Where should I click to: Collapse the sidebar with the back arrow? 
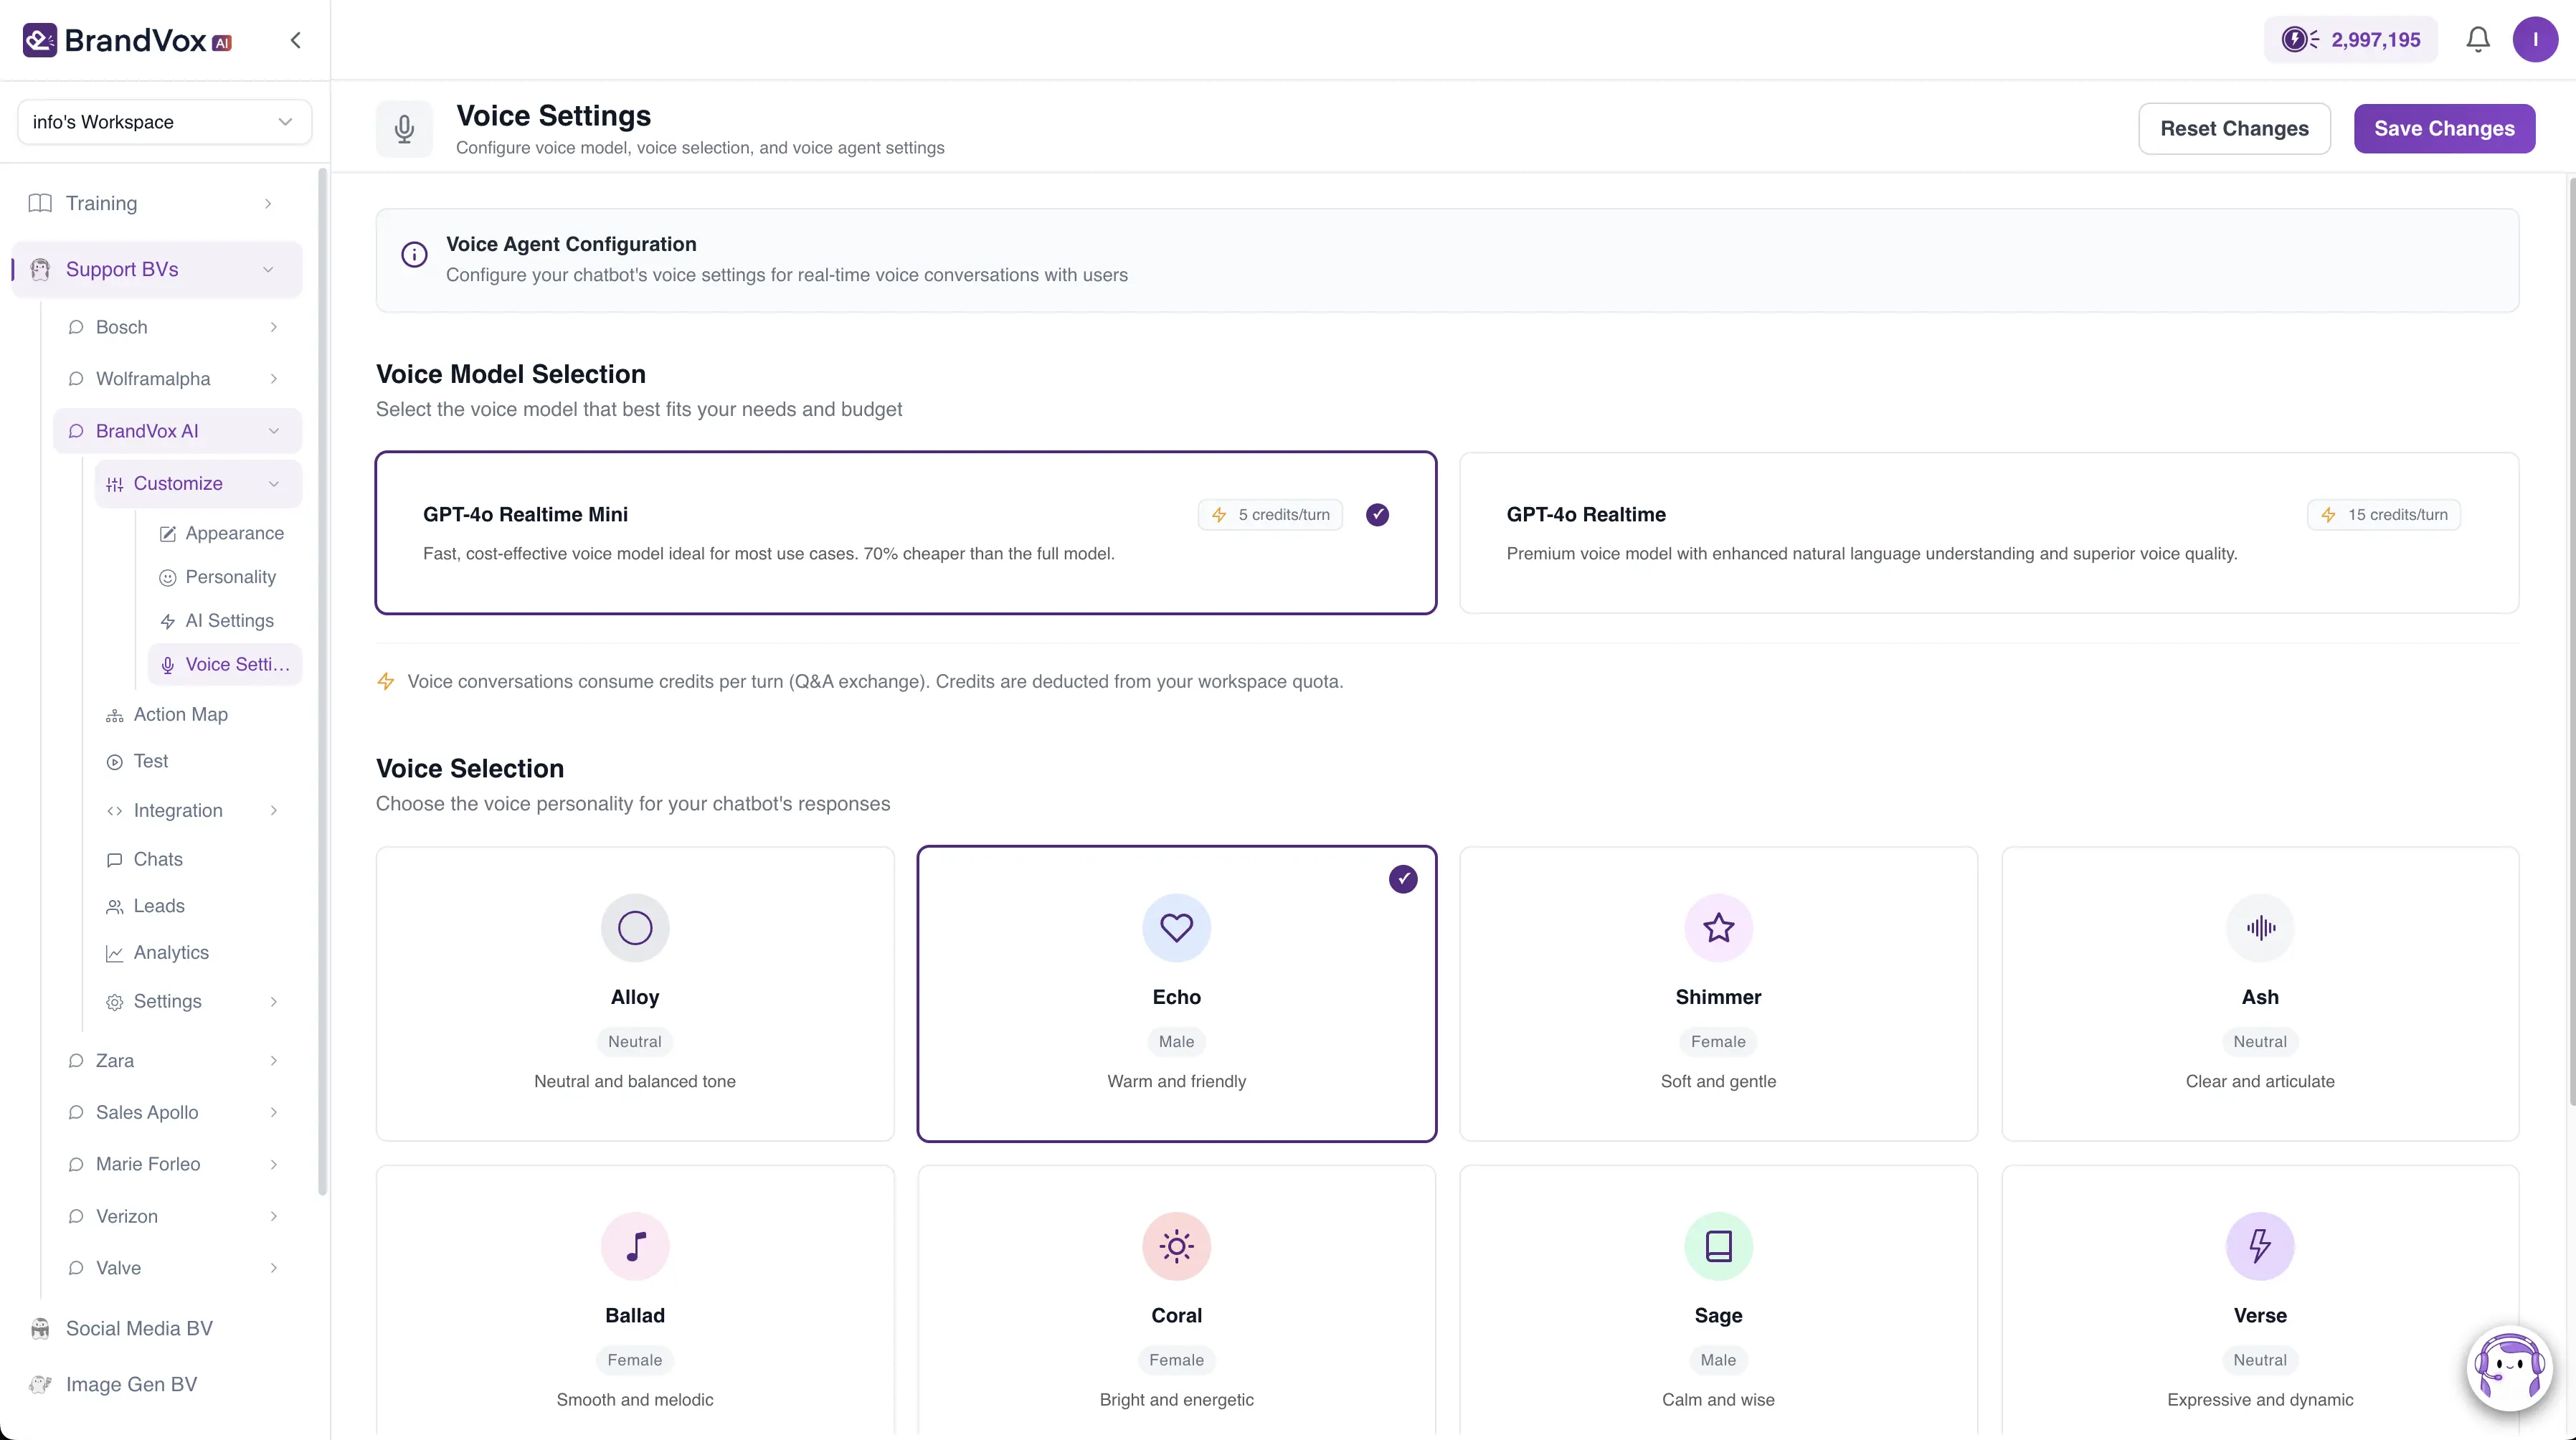click(x=295, y=40)
